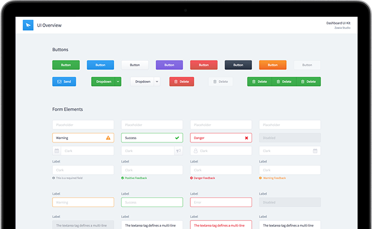The width and height of the screenshot is (372, 229).
Task: Focus the first Placeholder input field
Action: pyautogui.click(x=83, y=125)
